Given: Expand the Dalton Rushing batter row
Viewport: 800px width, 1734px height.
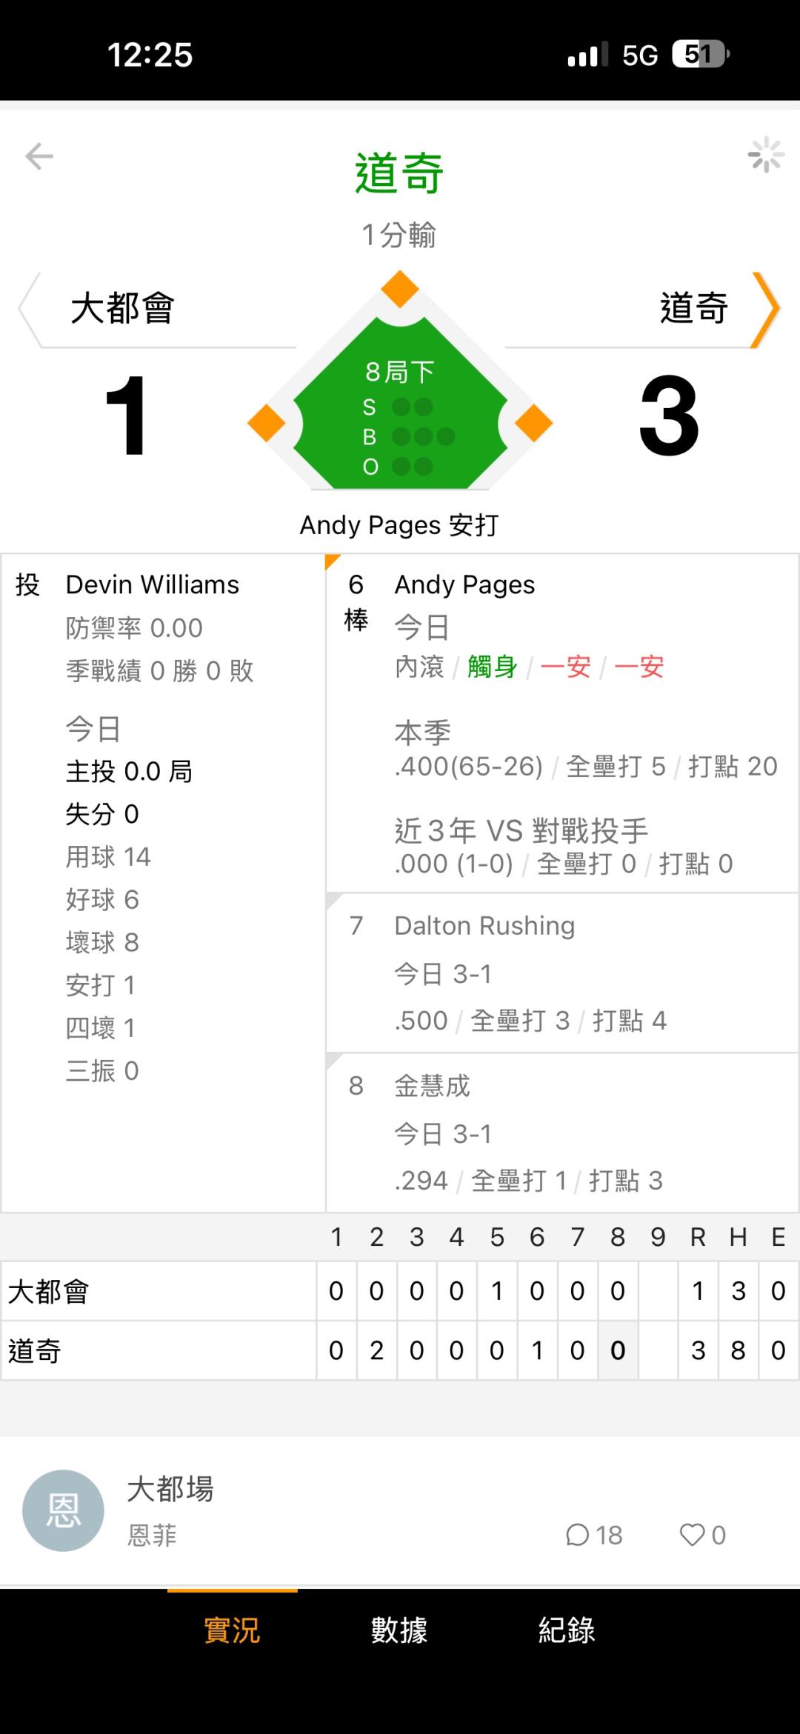Looking at the screenshot, I should 561,972.
